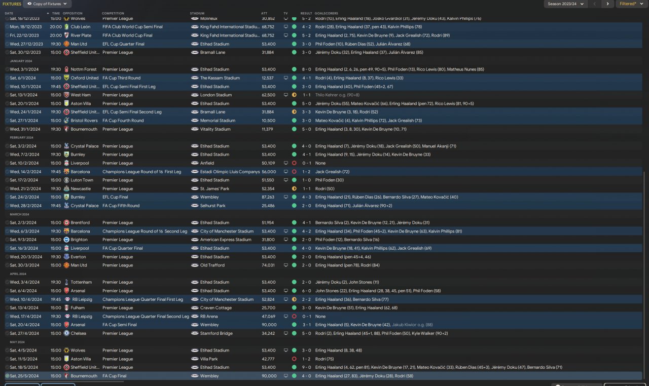Screen dimensions: 649x386
Task: Click goalscorer Thilo Kehrer o.g. (90+8)
Action: pyautogui.click(x=337, y=95)
